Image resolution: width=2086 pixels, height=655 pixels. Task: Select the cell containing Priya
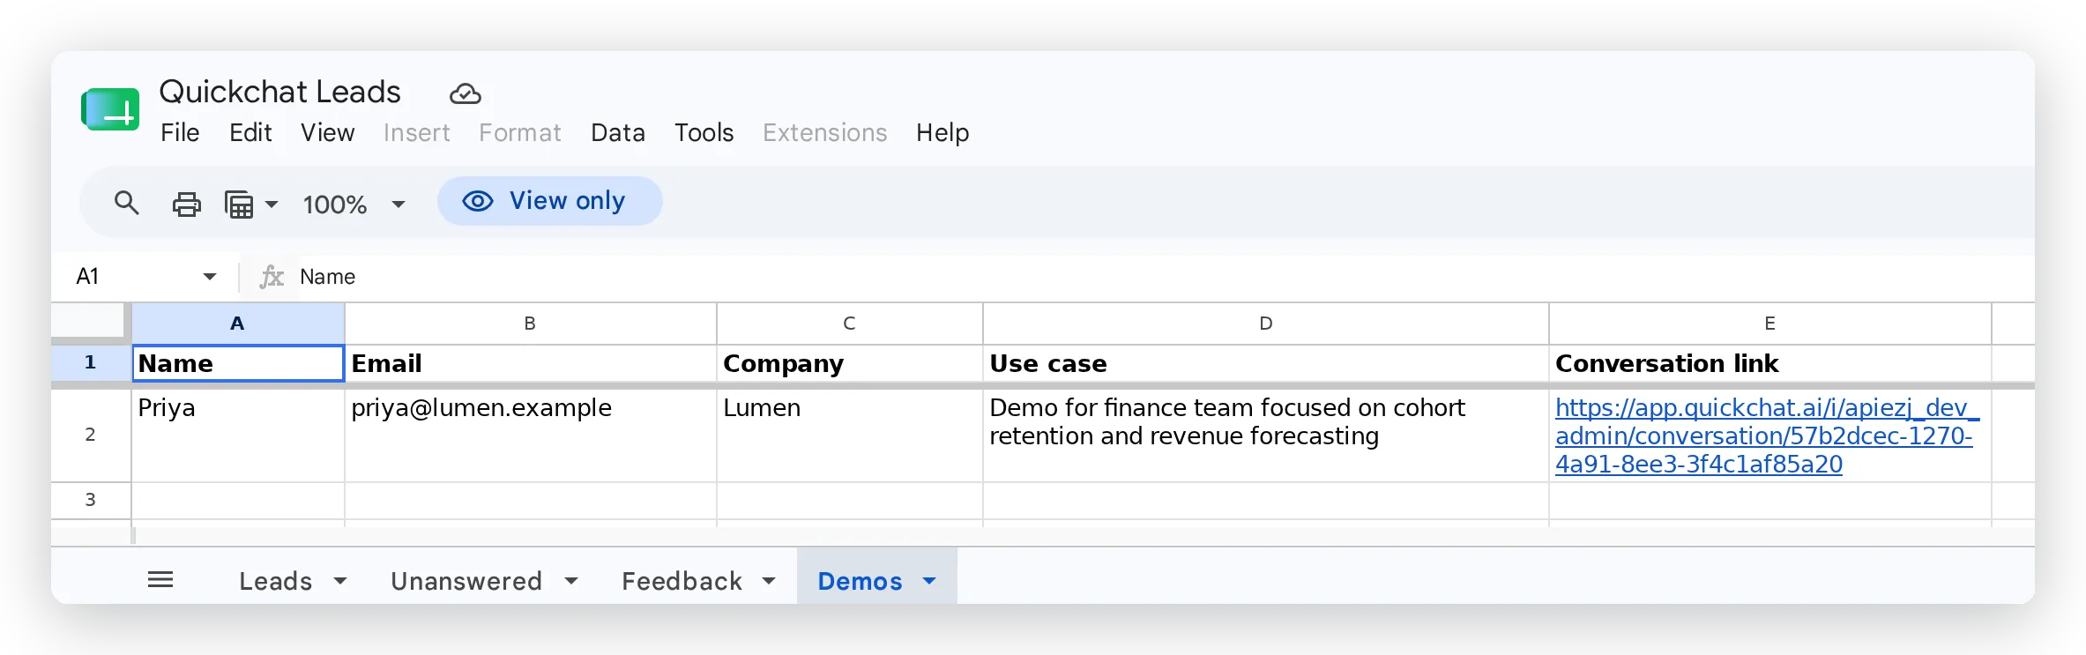tap(237, 435)
